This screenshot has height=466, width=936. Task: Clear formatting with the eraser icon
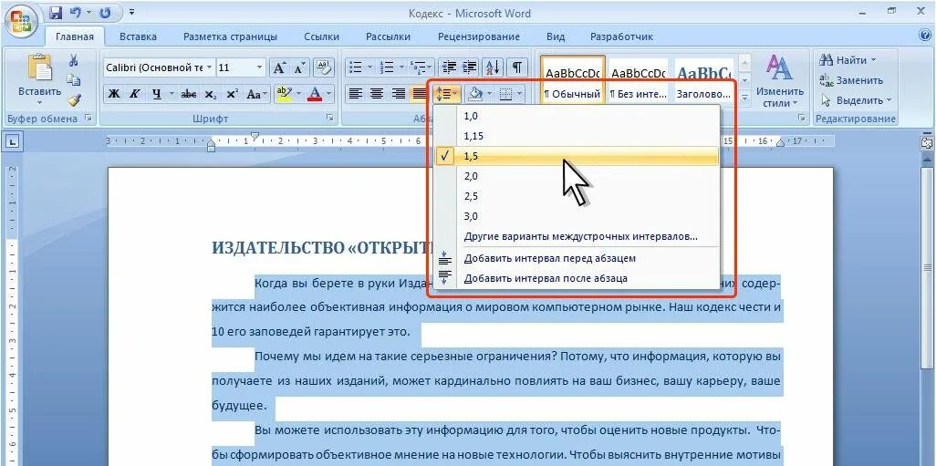(x=323, y=67)
